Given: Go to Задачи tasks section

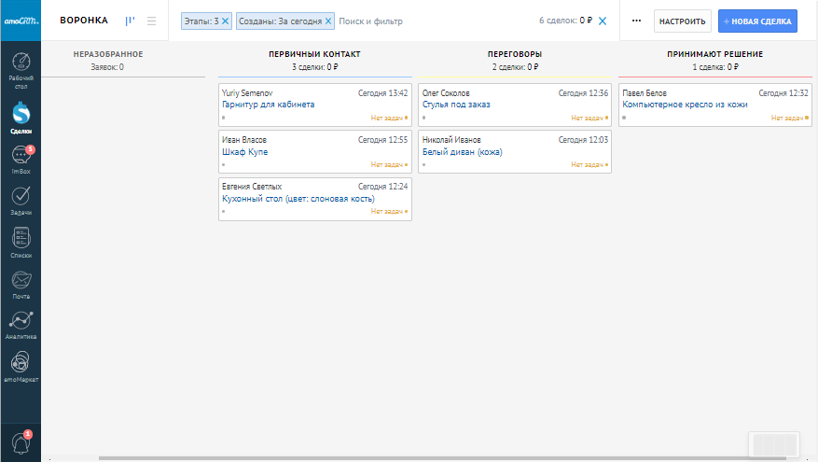Looking at the screenshot, I should (21, 197).
